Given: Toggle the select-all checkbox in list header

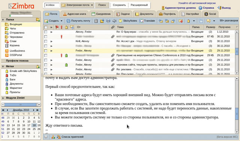Looking at the screenshot, I should 46,27.
